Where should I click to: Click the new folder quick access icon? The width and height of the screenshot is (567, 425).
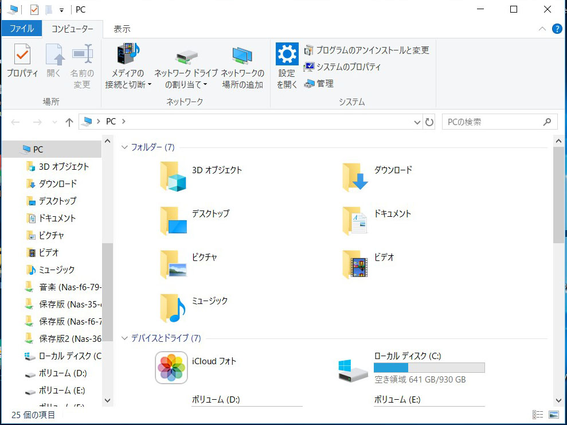point(49,10)
